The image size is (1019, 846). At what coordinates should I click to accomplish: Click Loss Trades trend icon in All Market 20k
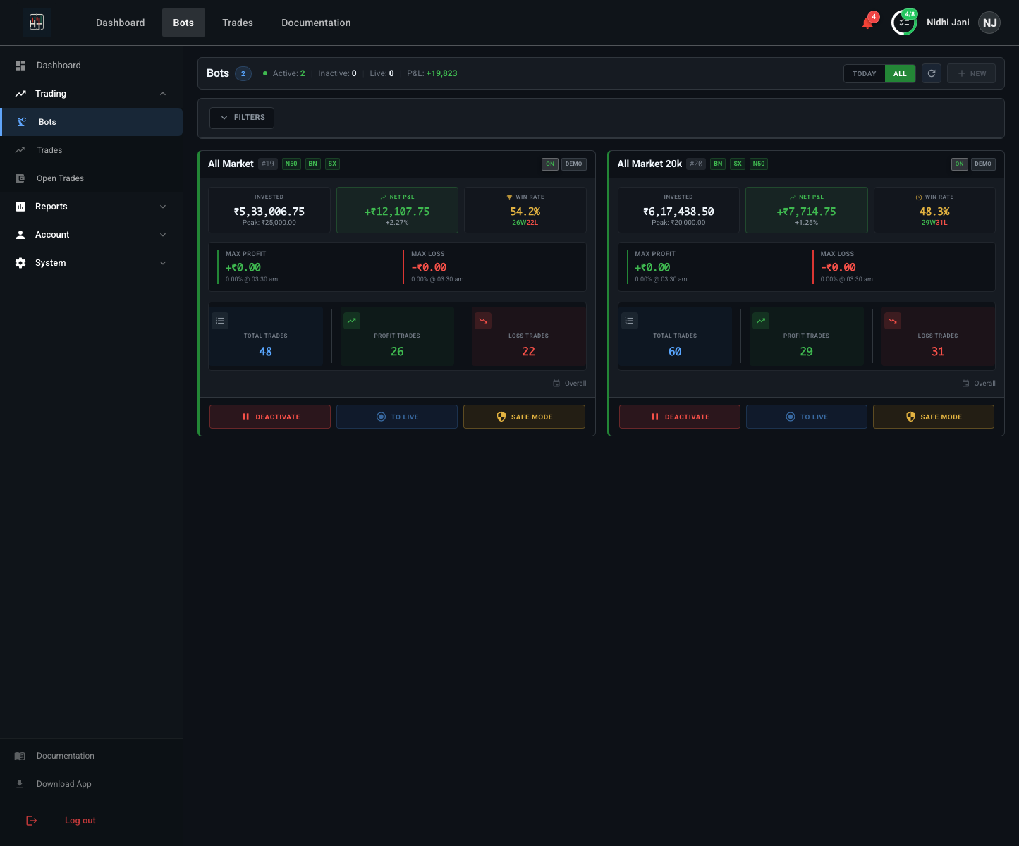pyautogui.click(x=893, y=321)
